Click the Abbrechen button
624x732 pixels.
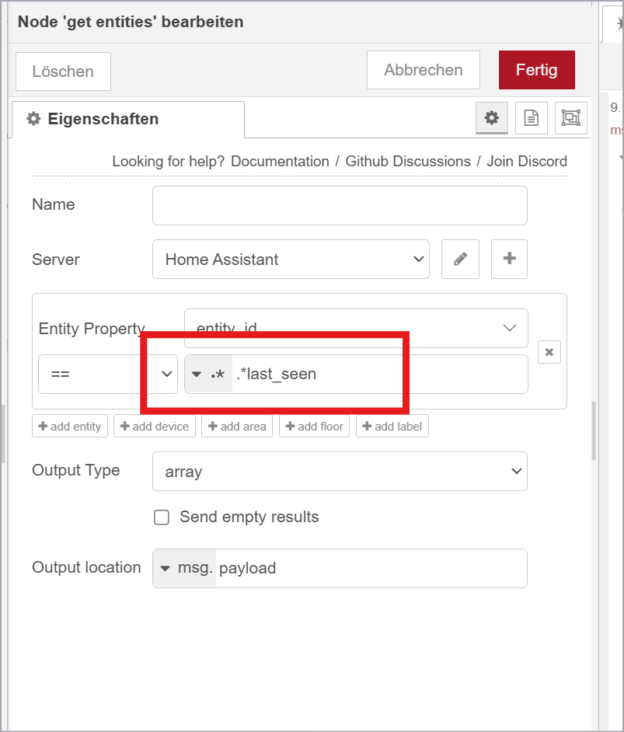[x=424, y=70]
